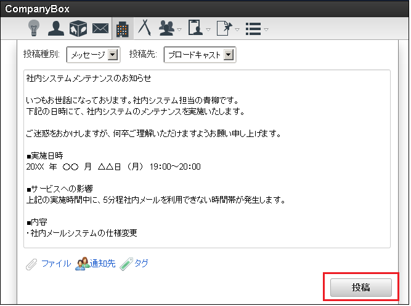
Task: Open the bulleted list icon
Action: pos(253,29)
